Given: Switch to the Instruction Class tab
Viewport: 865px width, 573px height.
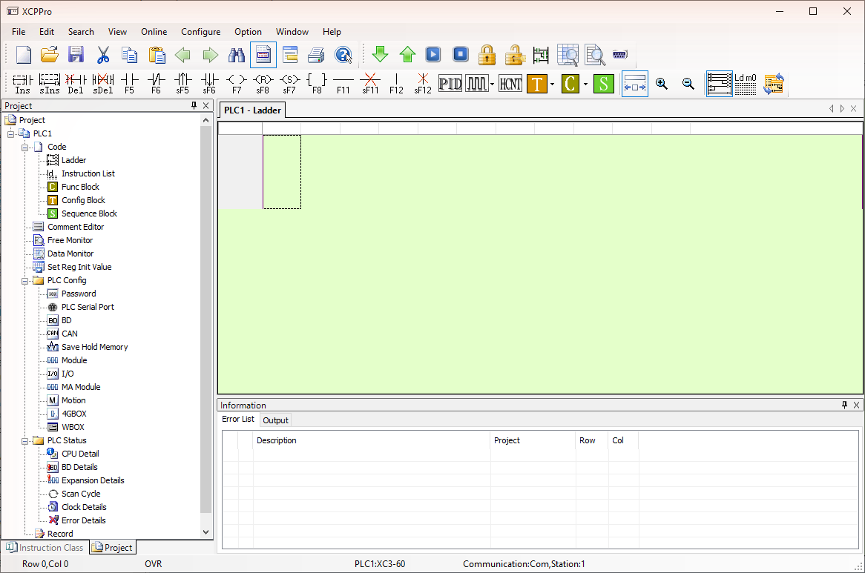Looking at the screenshot, I should (x=45, y=548).
